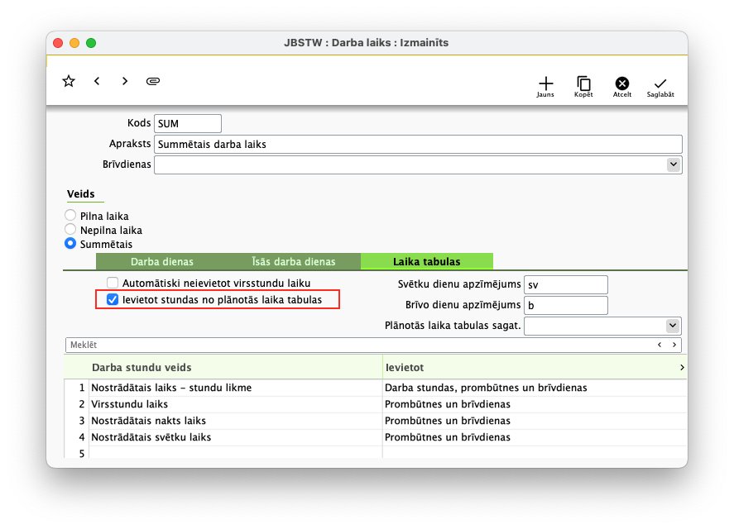The height and width of the screenshot is (529, 734).
Task: Click Ievietot cell in Nostrādātais nakts laiks row
Action: 535,421
